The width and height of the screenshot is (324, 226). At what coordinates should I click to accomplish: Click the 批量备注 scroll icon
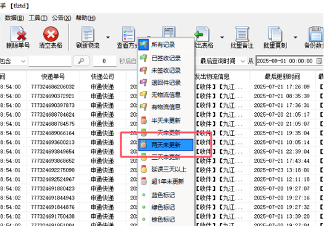click(242, 34)
